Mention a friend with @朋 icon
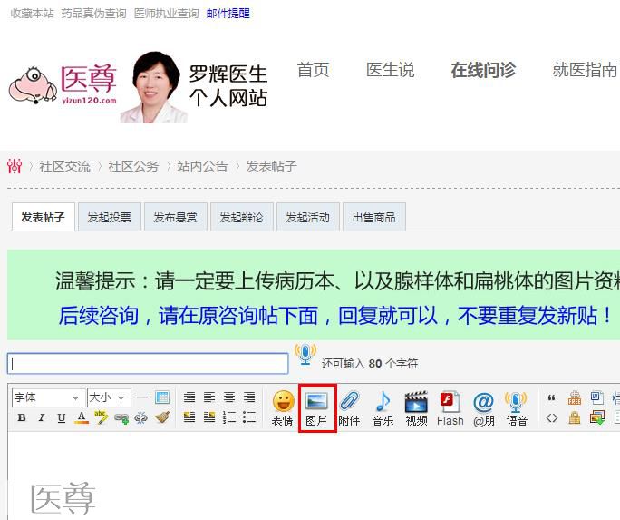This screenshot has height=520, width=620. click(x=484, y=408)
